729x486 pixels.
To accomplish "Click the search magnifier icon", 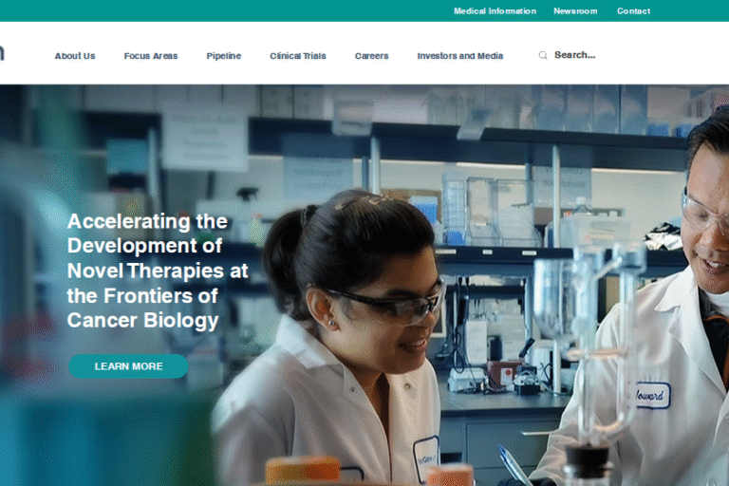I will click(543, 55).
